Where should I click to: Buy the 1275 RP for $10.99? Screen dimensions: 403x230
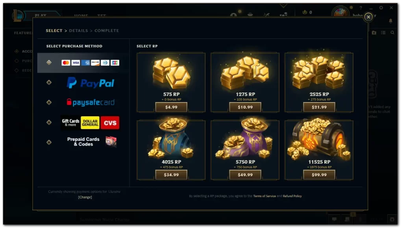[245, 107]
